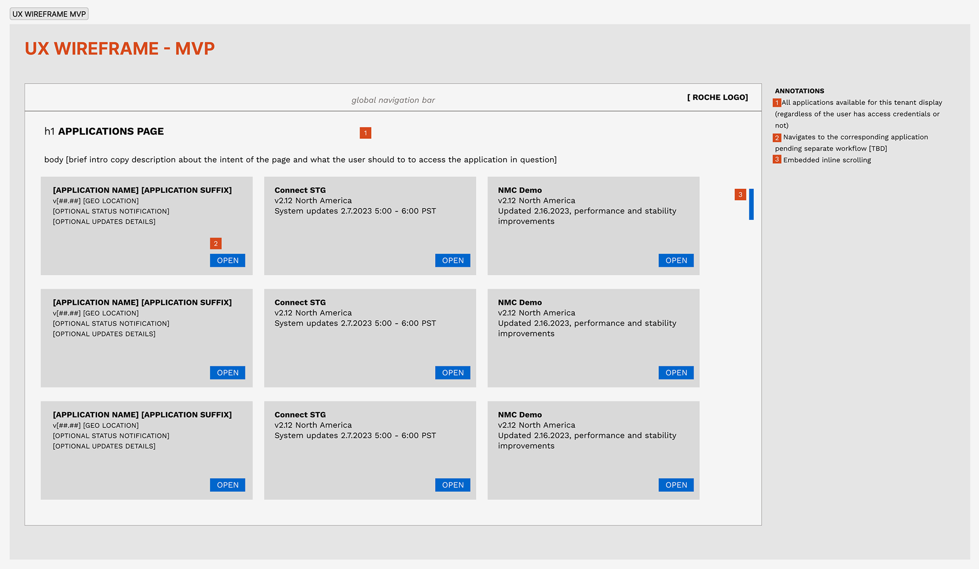Click the middle-row 'Connect STG' card title
979x569 pixels.
300,302
